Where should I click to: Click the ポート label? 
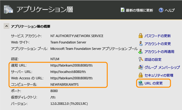tap(16, 91)
